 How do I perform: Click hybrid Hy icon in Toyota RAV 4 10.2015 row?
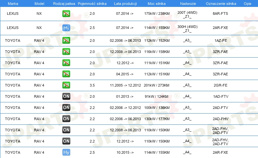point(66,152)
